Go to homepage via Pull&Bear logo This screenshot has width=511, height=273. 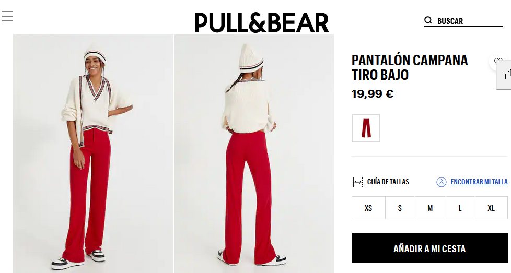tap(262, 22)
